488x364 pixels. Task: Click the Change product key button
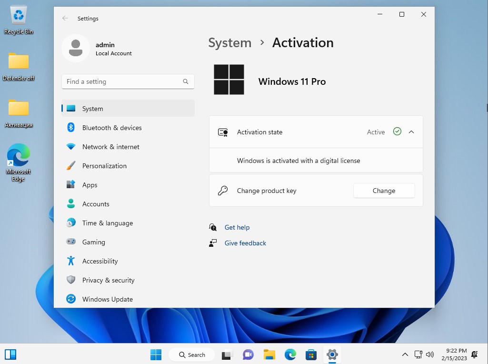point(384,190)
